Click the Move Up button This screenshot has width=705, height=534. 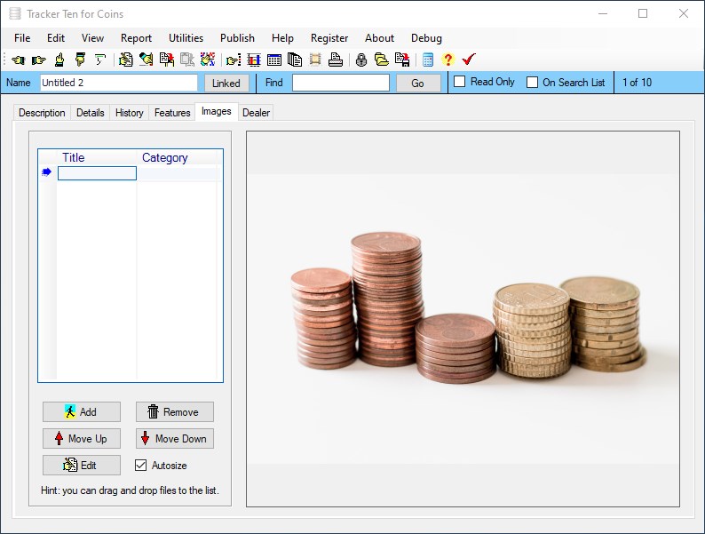coord(82,438)
